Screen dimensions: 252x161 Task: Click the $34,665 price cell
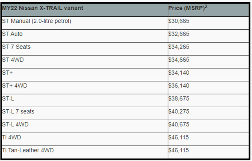179,60
